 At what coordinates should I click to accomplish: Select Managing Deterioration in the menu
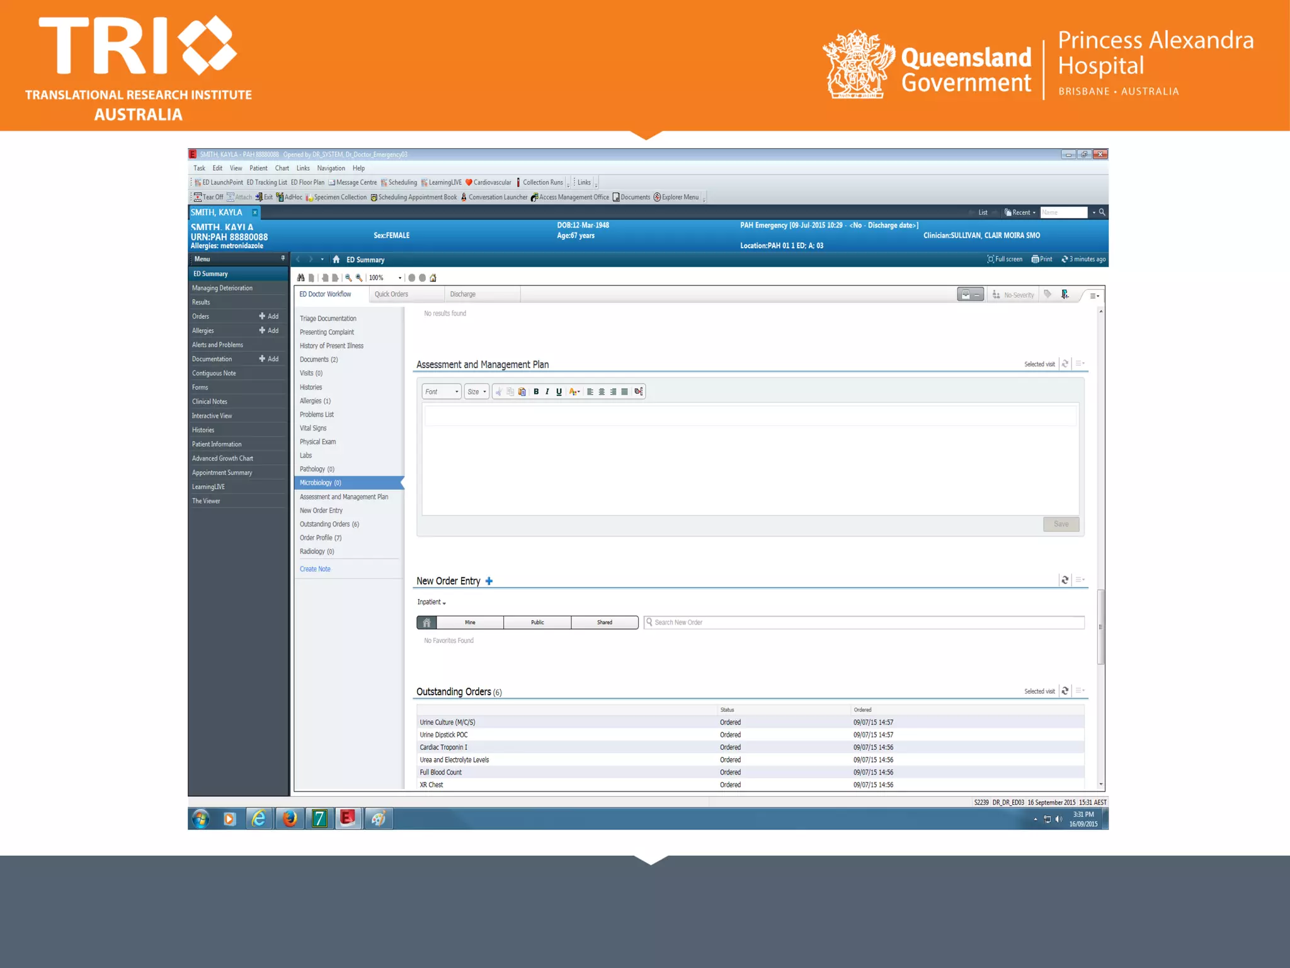[222, 288]
